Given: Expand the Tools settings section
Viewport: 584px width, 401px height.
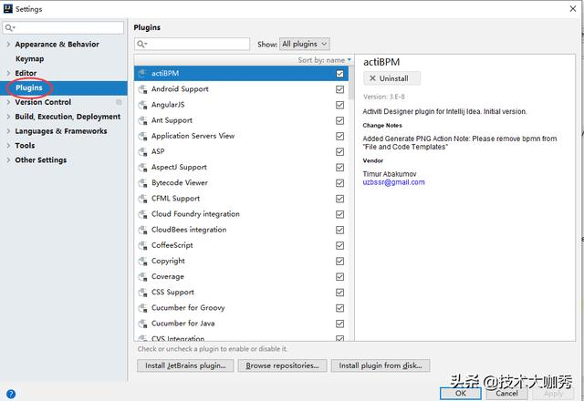Looking at the screenshot, I should 8,146.
